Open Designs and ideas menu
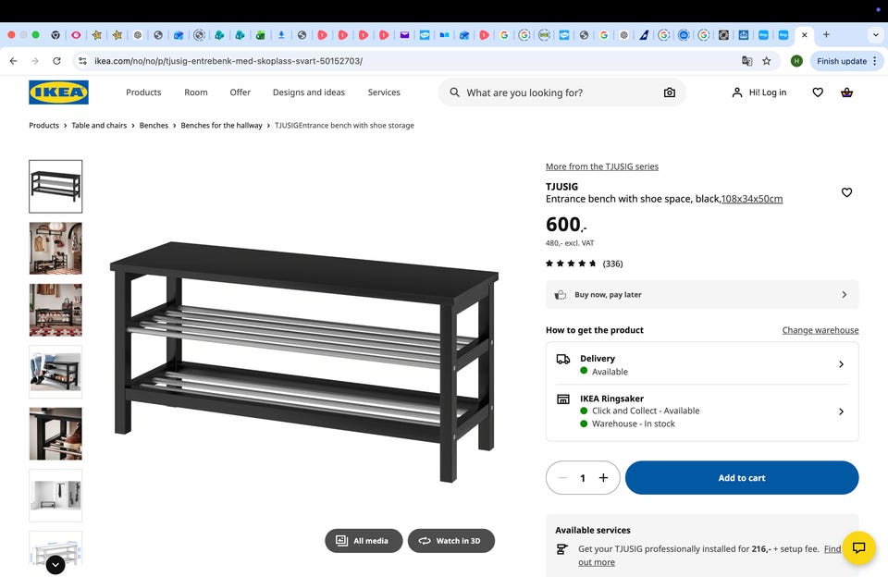This screenshot has height=577, width=888. 309,92
